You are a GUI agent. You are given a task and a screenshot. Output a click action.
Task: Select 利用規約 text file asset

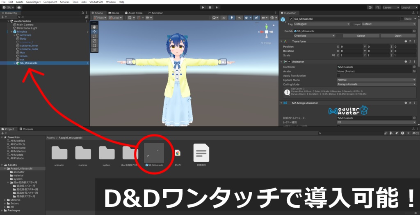coord(201,153)
